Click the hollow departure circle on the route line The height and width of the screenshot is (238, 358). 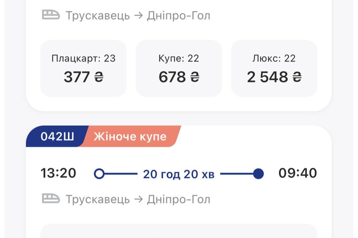(x=99, y=174)
